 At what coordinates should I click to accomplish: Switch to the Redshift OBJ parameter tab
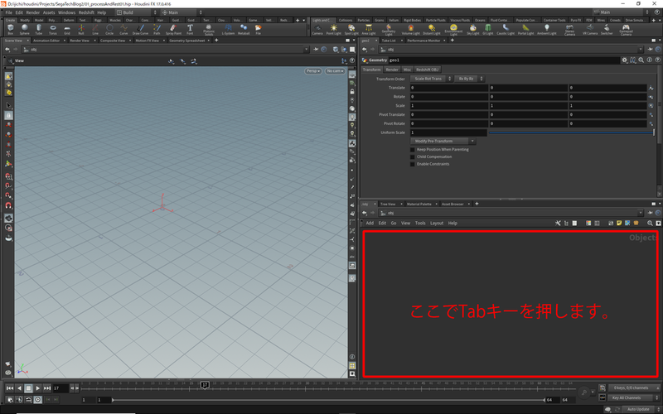[427, 70]
